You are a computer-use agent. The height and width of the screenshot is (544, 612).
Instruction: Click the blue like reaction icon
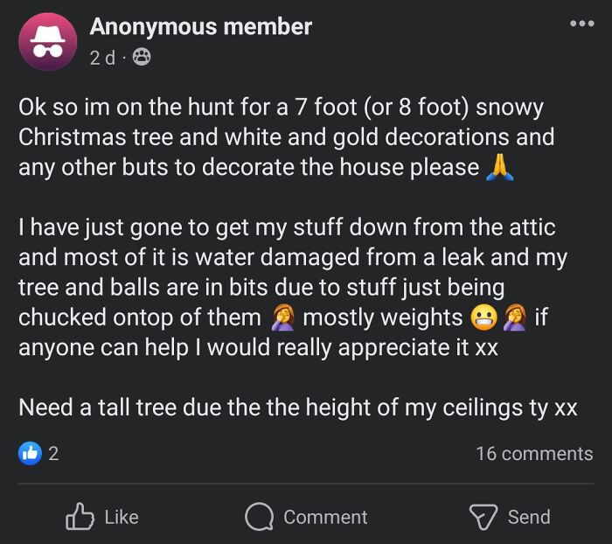(31, 453)
